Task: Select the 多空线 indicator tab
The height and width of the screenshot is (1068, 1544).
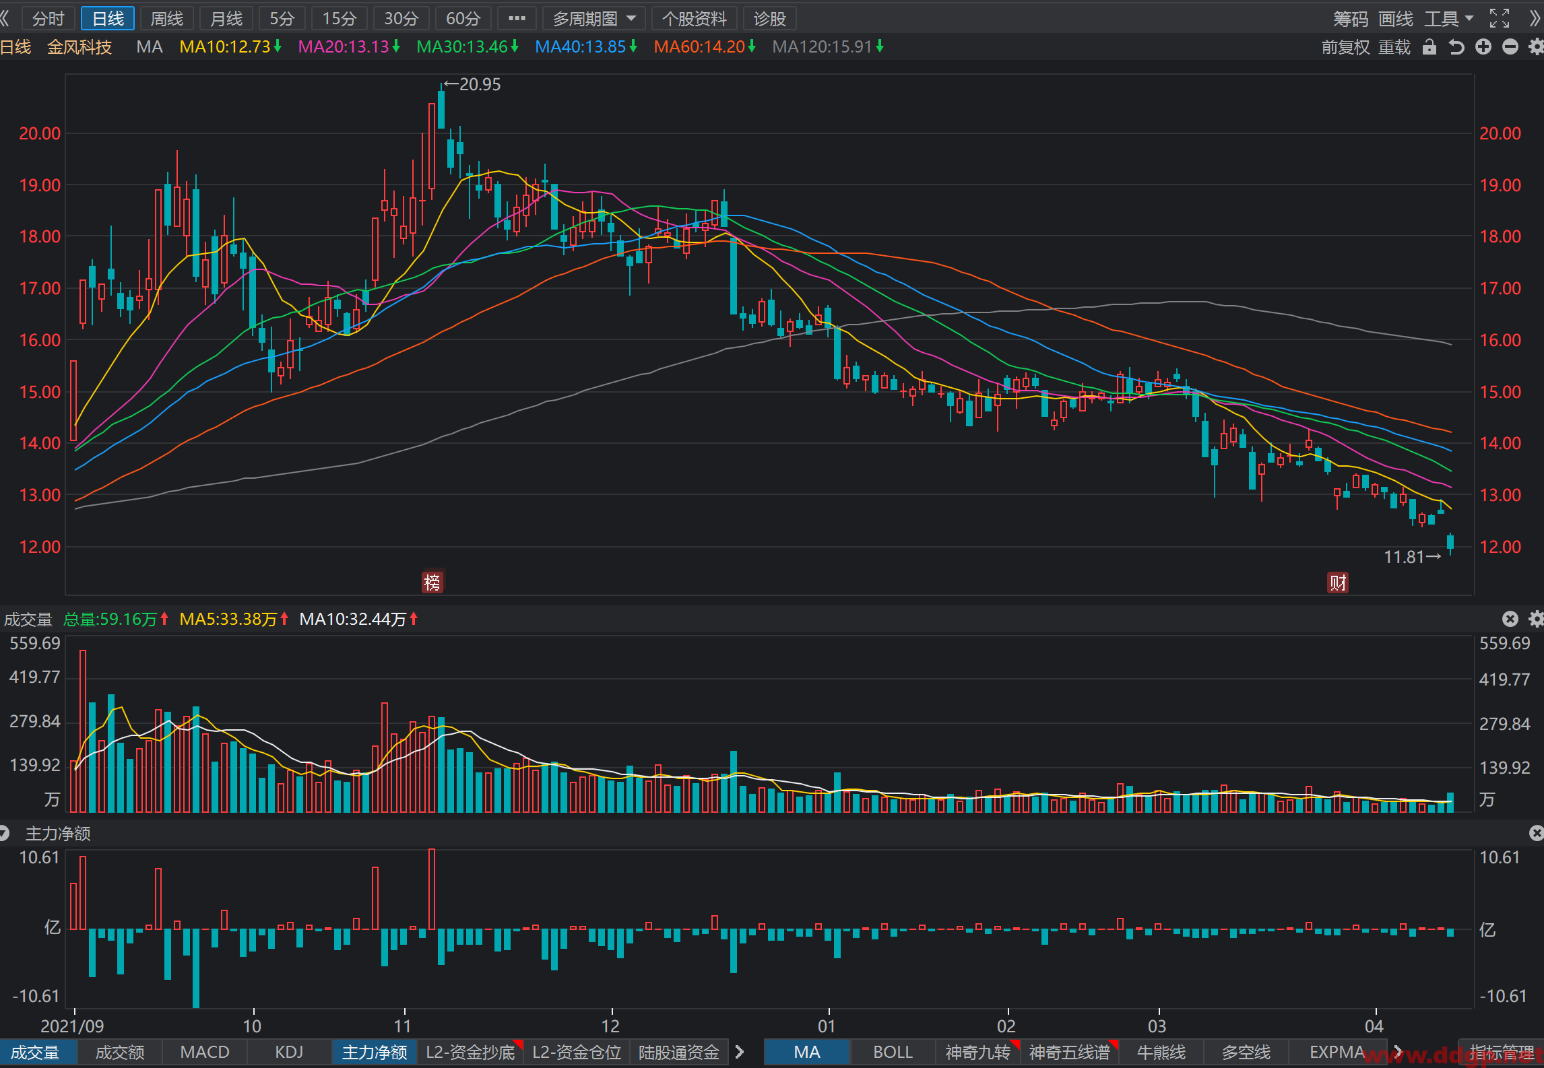Action: pyautogui.click(x=1246, y=1053)
